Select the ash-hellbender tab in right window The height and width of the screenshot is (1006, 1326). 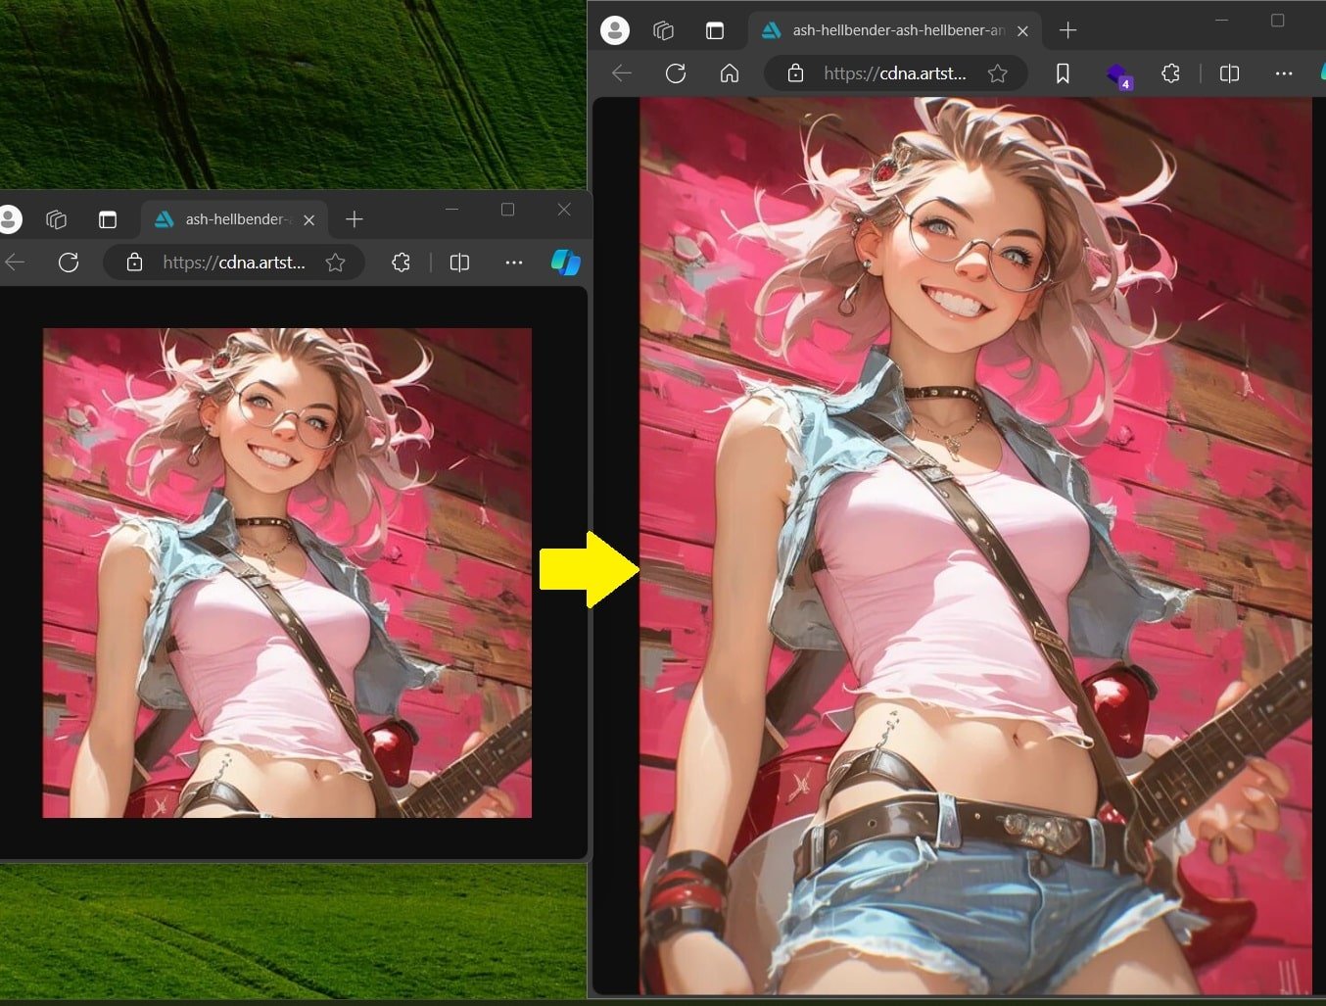point(895,30)
